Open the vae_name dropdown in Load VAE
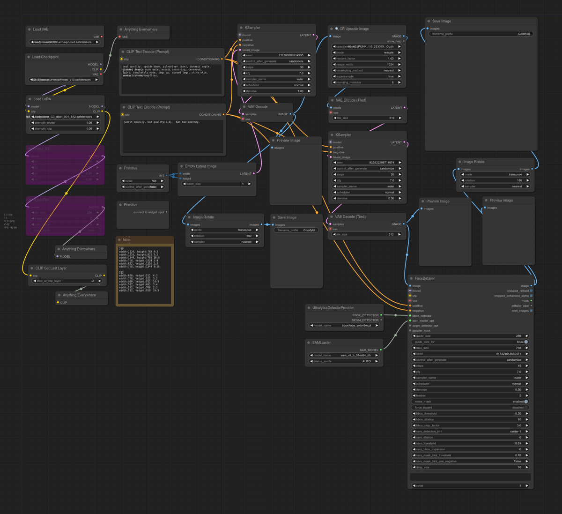562x514 pixels. tap(64, 42)
